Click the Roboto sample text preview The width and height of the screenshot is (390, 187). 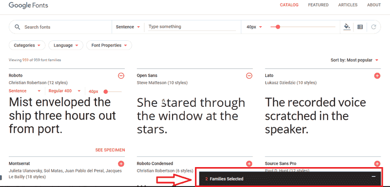[x=62, y=116]
